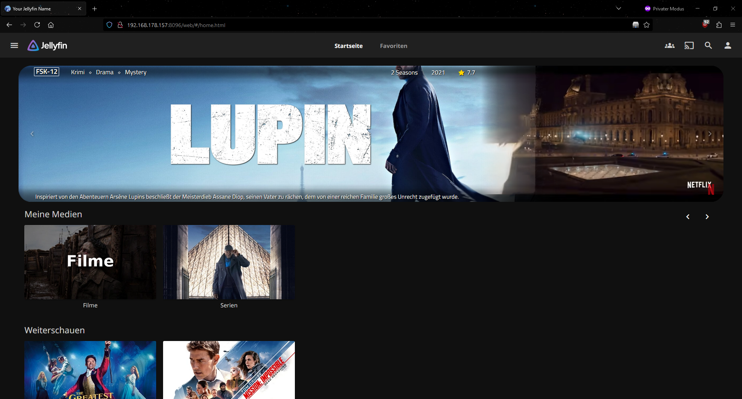Open the Jellyfin hamburger side menu
This screenshot has width=742, height=399.
[14, 46]
